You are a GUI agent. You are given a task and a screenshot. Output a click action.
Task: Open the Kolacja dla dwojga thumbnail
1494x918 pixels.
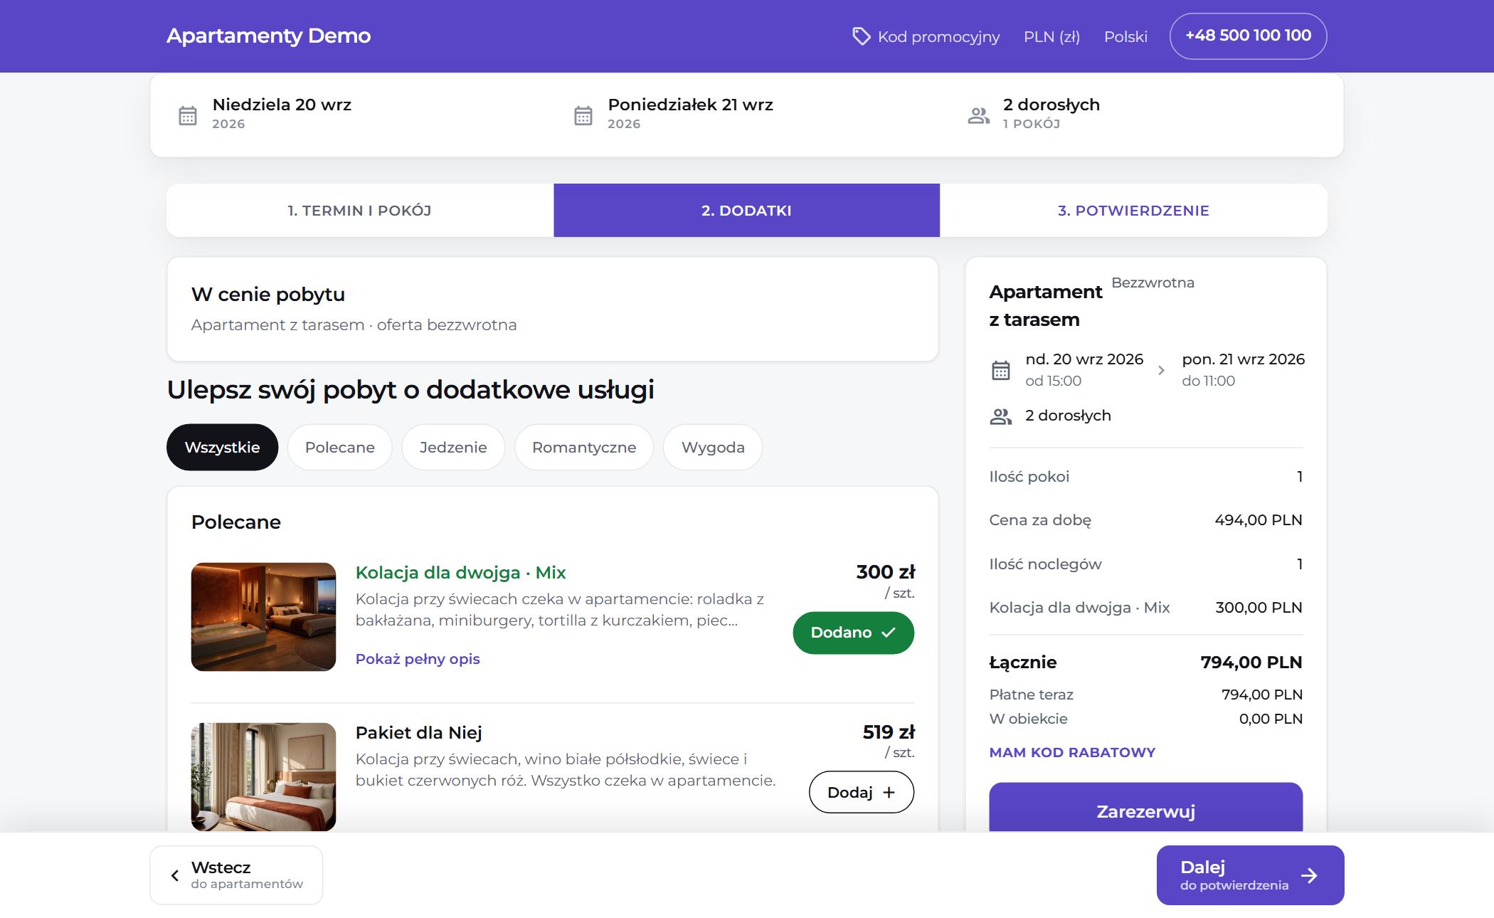tap(263, 617)
